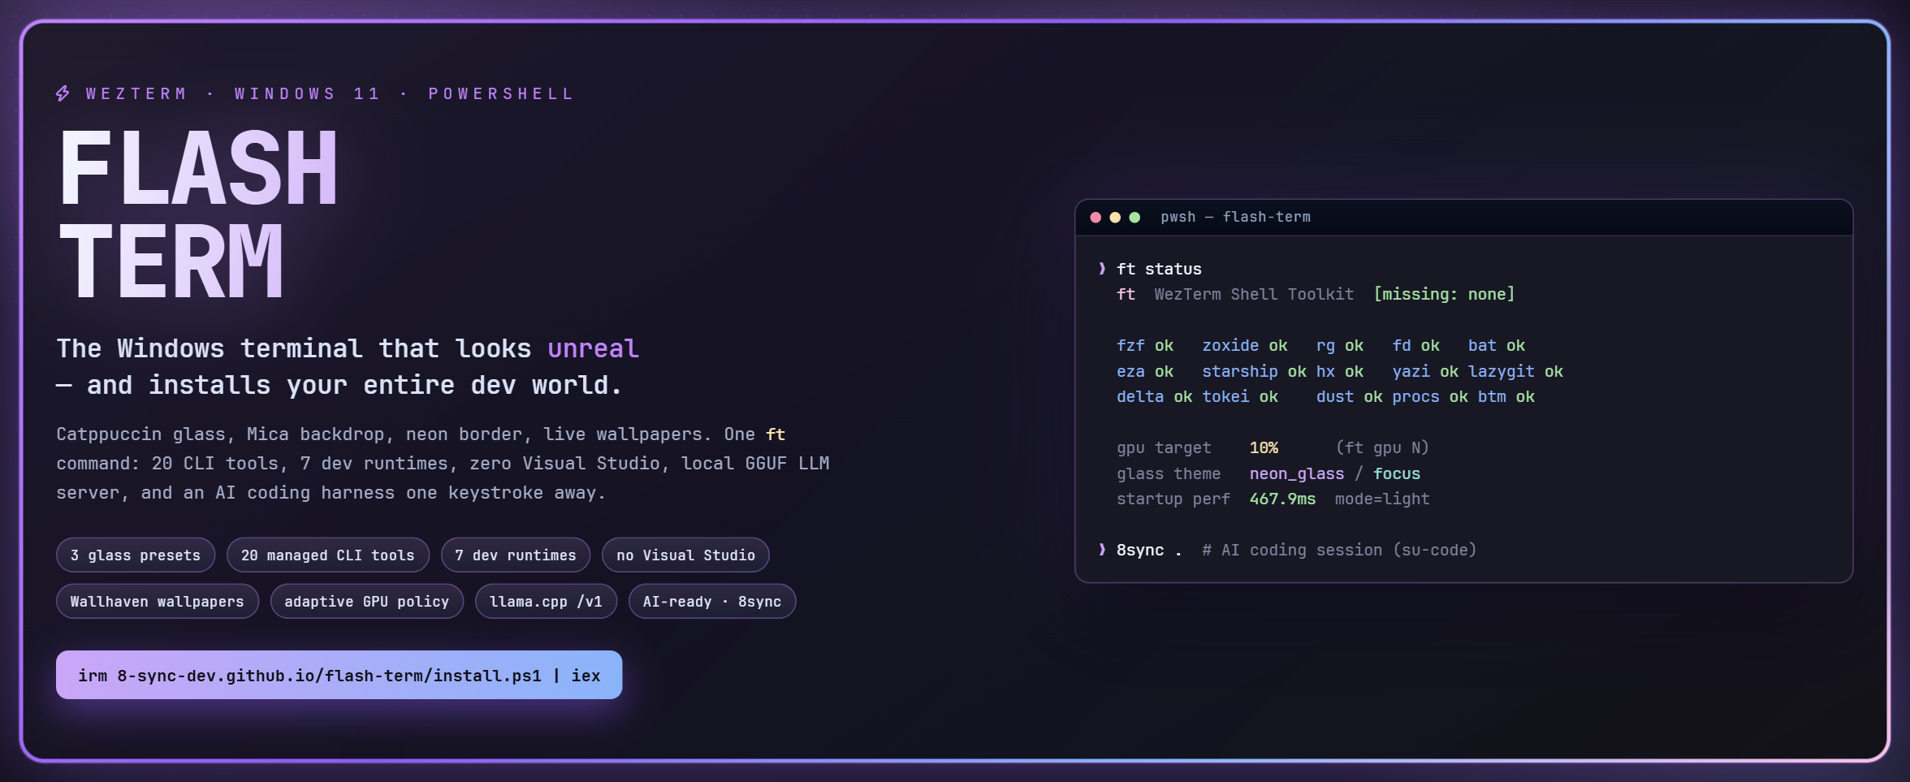The height and width of the screenshot is (782, 1910).
Task: Click the 'startup perf' label
Action: point(1173,499)
